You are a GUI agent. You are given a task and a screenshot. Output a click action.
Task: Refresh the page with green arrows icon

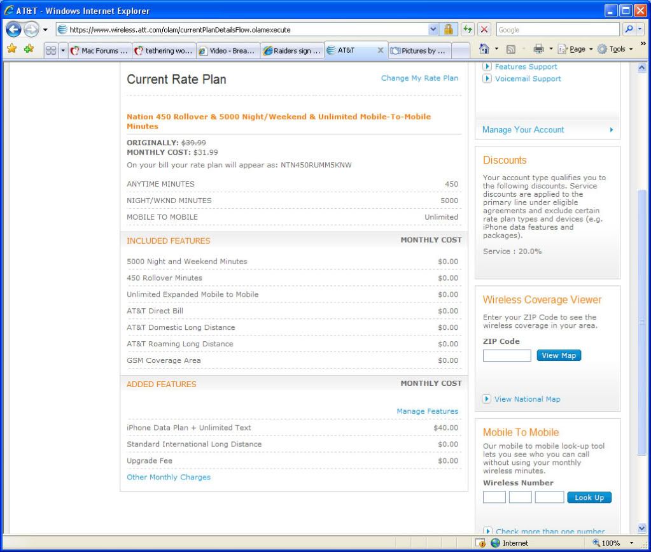point(468,29)
